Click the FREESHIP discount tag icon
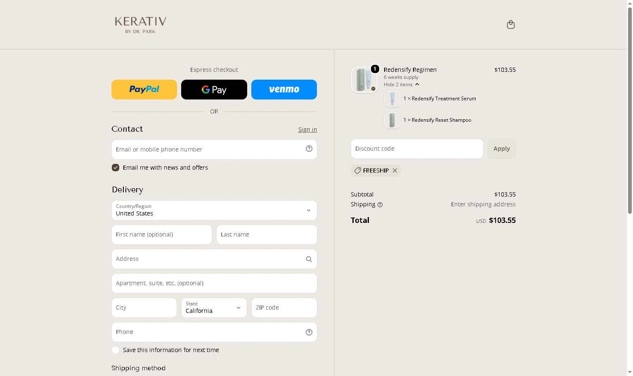 coord(358,170)
